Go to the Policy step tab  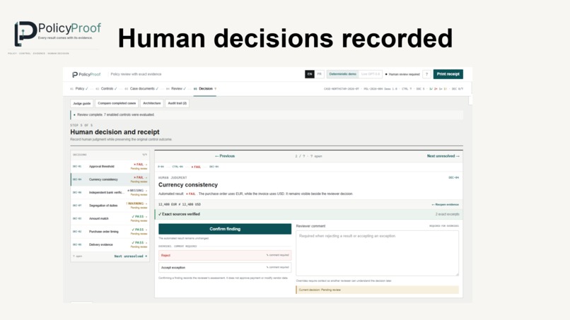(79, 88)
